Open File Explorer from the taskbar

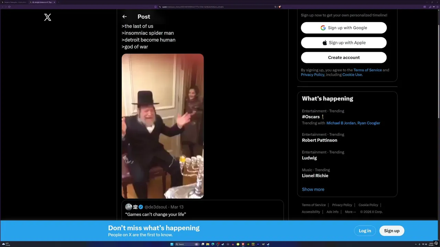(208, 244)
